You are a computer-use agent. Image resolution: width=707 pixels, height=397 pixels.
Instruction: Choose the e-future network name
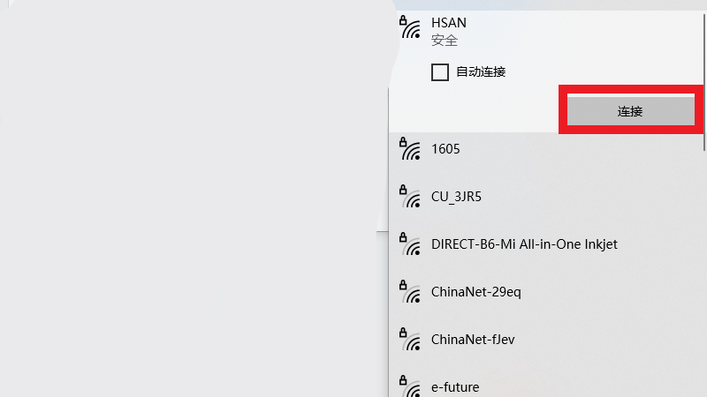click(454, 386)
